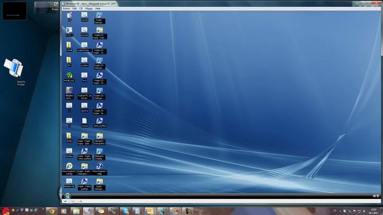The height and width of the screenshot is (215, 383).
Task: Open Google Chrome from the host taskbar
Action: 51,211
